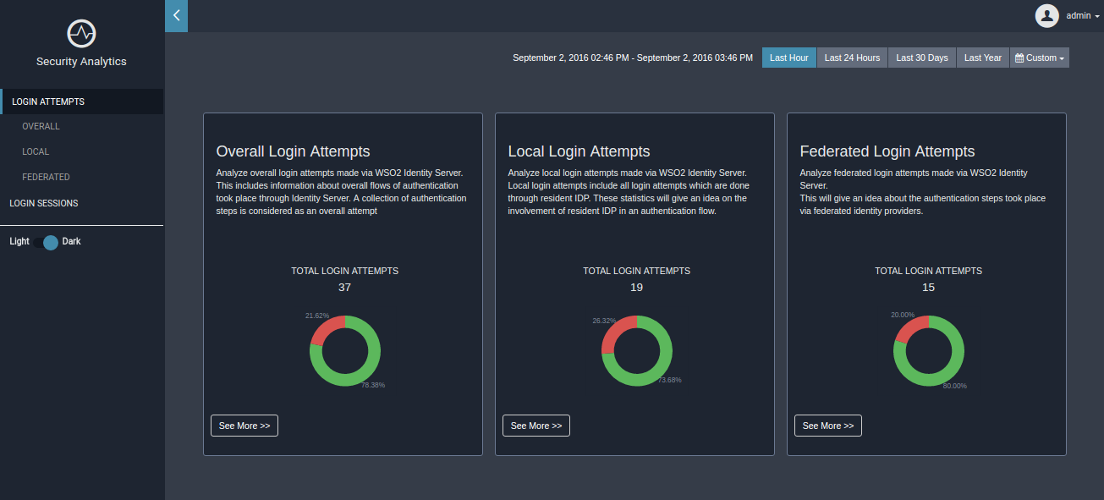Viewport: 1104px width, 500px height.
Task: Open LOGIN SESSIONS in the sidebar
Action: coord(44,203)
